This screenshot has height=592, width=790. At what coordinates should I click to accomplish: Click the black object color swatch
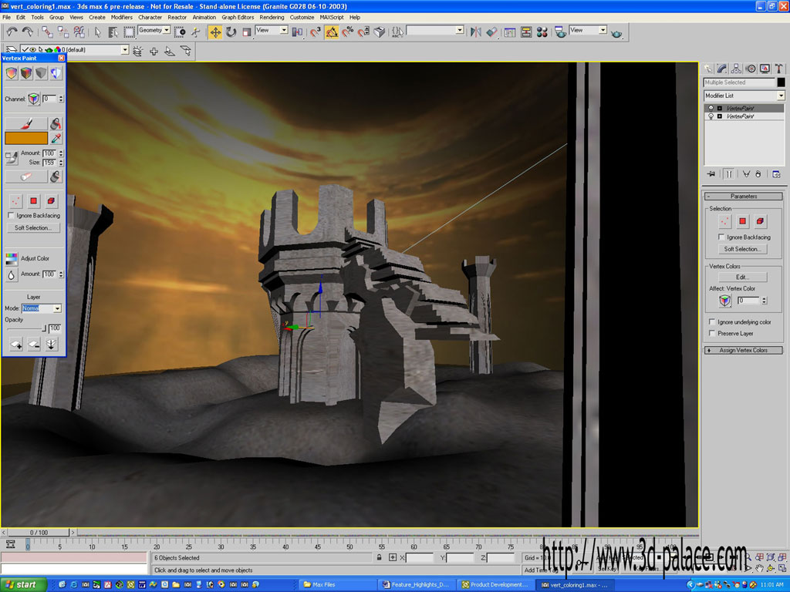click(x=781, y=82)
